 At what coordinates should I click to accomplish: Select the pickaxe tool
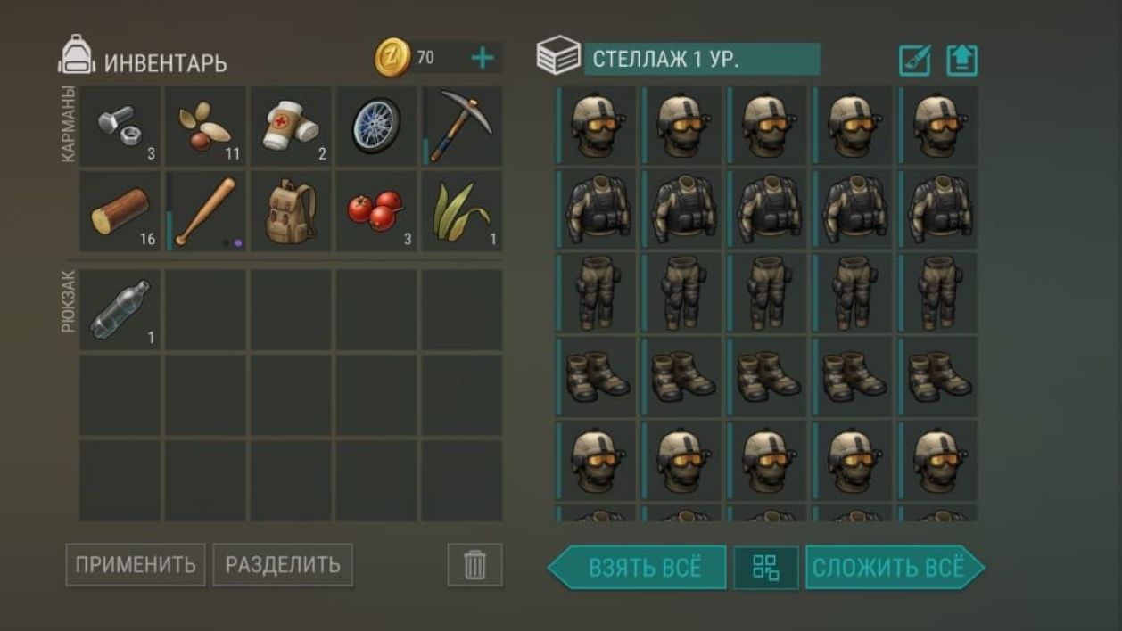(x=461, y=126)
